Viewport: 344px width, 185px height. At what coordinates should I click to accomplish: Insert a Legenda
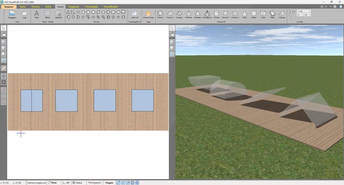click(x=58, y=15)
